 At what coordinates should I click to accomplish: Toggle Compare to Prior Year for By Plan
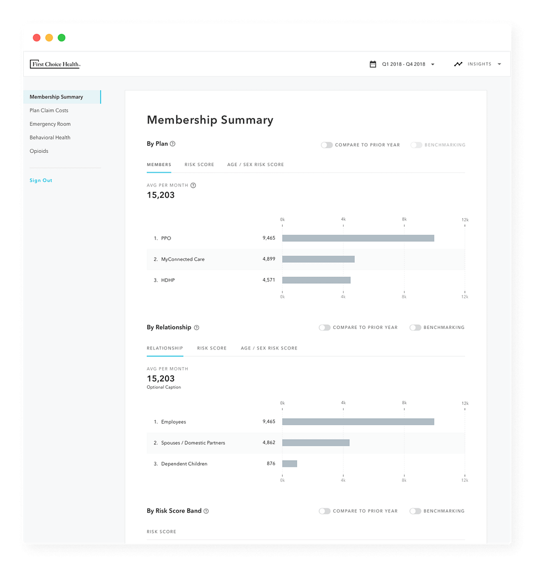point(326,145)
